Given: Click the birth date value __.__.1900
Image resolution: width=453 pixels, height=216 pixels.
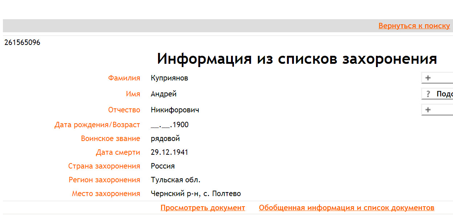Looking at the screenshot, I should pos(170,125).
